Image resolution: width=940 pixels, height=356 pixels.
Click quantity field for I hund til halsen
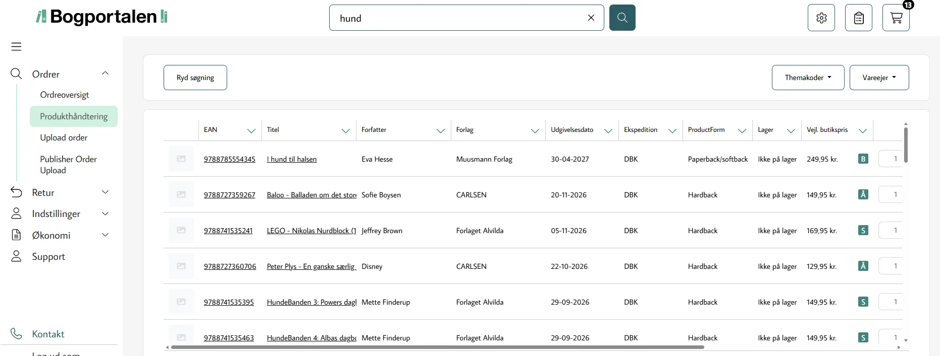pos(891,159)
